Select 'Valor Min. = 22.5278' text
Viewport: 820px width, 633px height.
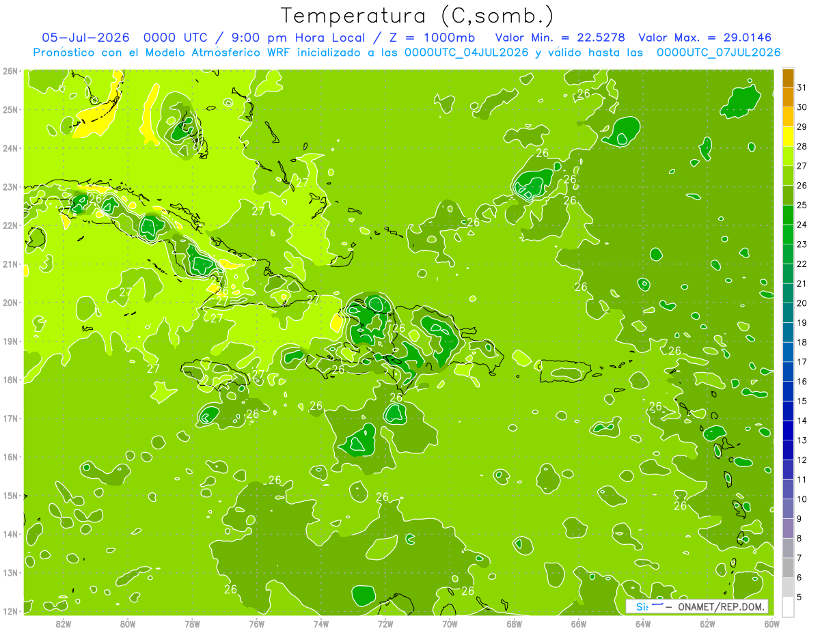point(560,38)
